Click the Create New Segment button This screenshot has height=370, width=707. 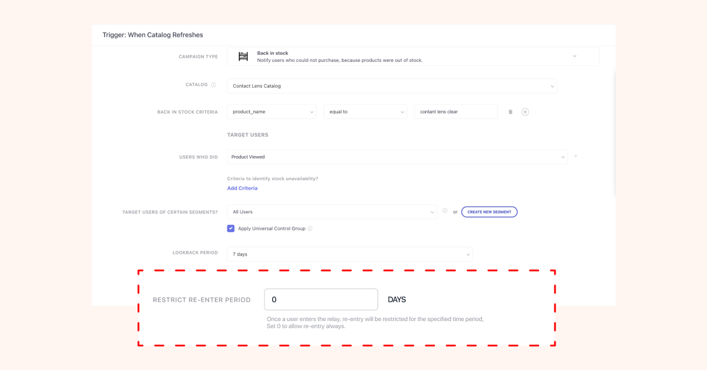pos(489,212)
